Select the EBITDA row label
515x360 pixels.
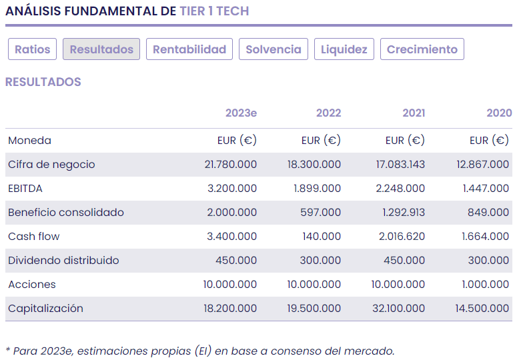pos(25,189)
